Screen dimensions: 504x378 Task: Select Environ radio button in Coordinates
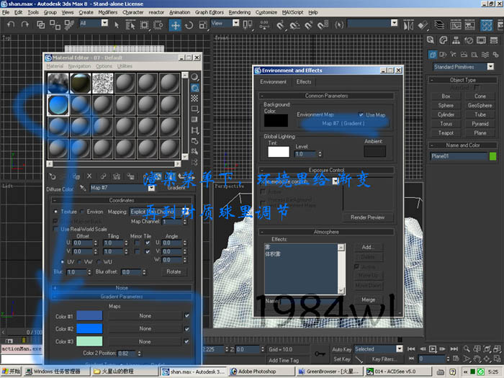(x=82, y=212)
